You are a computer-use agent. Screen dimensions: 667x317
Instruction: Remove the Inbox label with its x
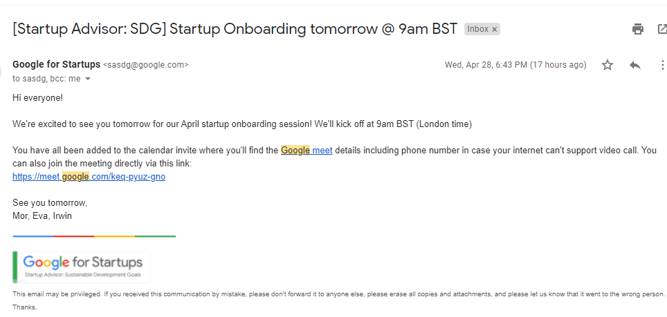tap(494, 29)
